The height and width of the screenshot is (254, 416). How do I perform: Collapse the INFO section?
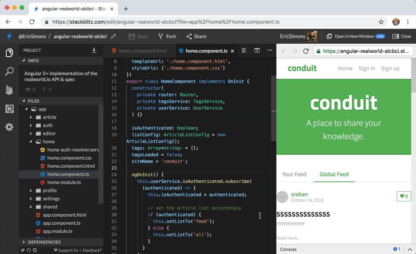(24, 61)
